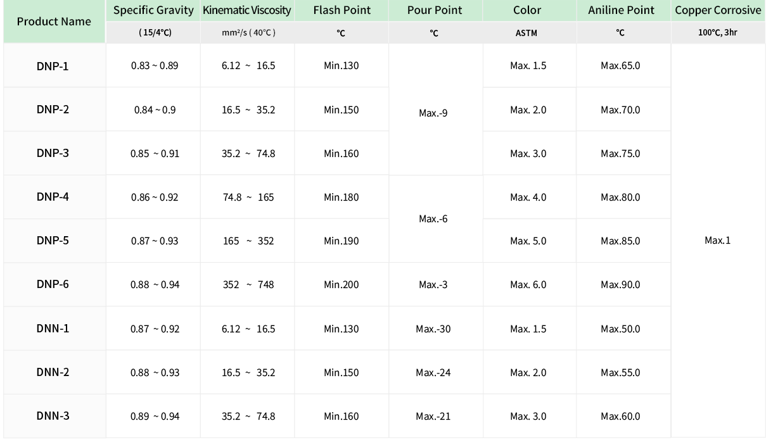
Task: Select the Flash Point header
Action: (341, 11)
